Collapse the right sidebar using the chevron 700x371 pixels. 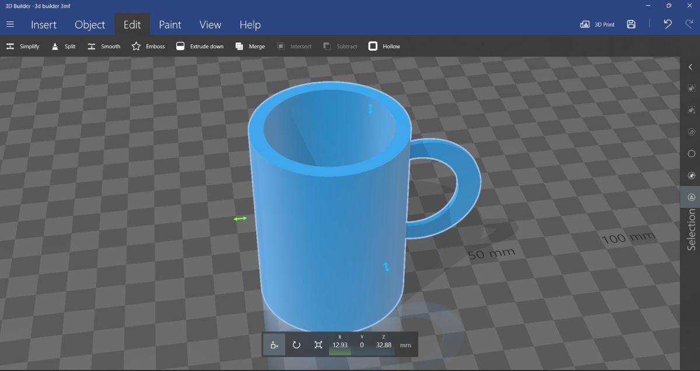pyautogui.click(x=691, y=66)
